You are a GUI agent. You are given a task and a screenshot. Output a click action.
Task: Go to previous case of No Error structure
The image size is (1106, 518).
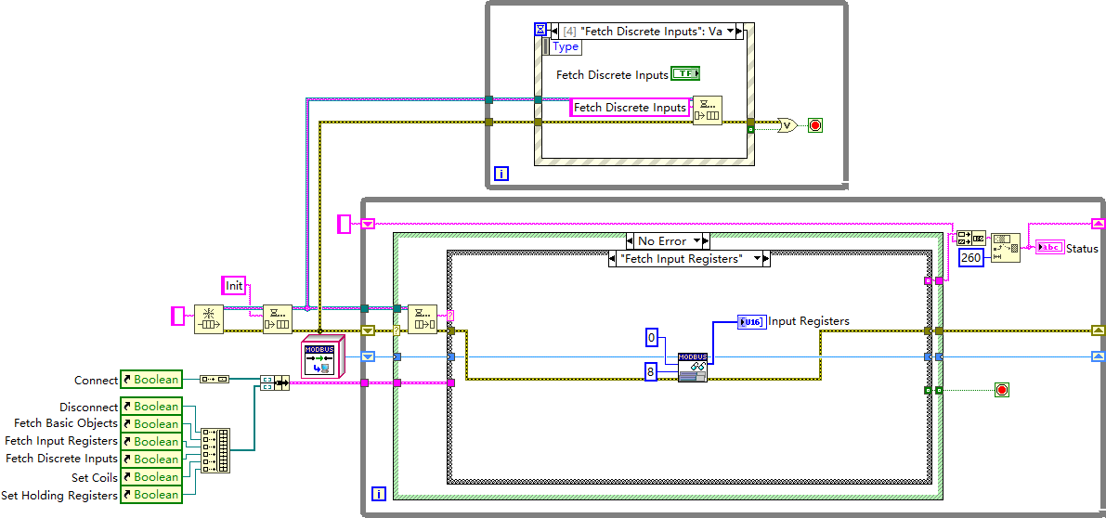[x=630, y=241]
